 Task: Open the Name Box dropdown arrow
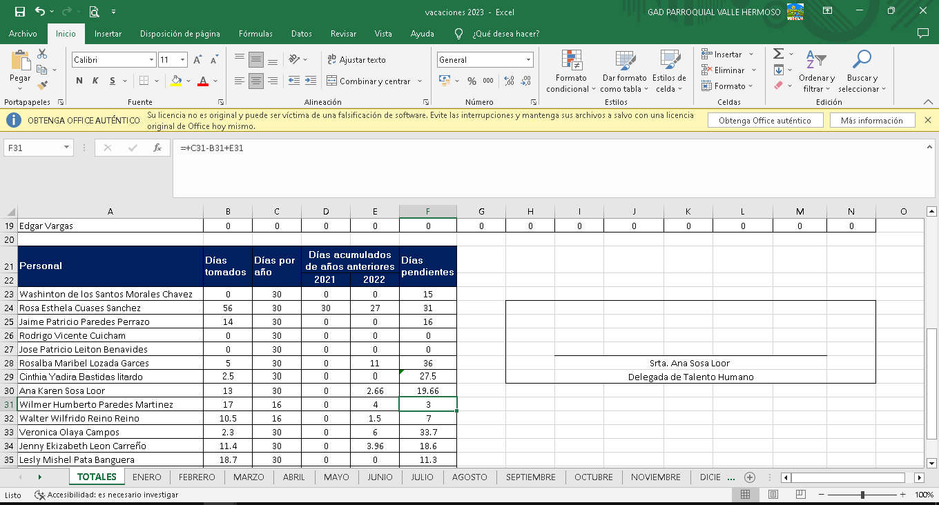tap(66, 148)
